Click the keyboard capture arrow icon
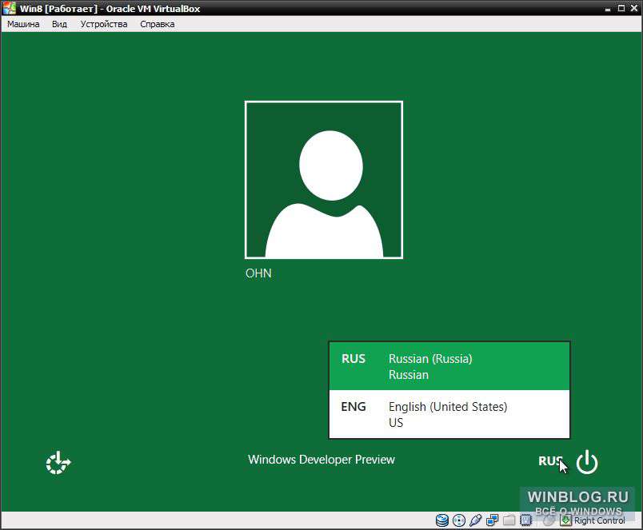 coord(566,520)
